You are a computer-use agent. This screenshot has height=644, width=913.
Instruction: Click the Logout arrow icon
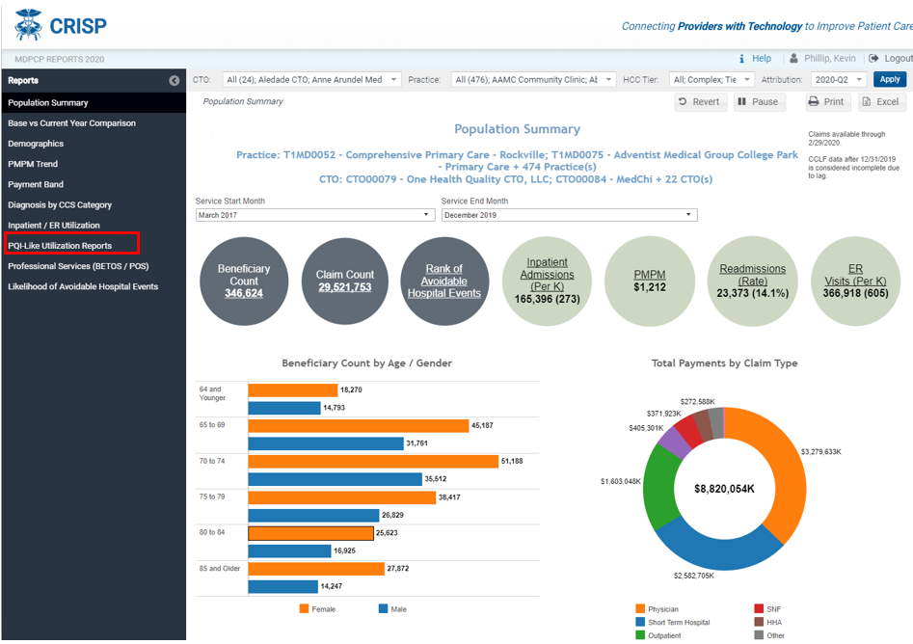tap(873, 58)
